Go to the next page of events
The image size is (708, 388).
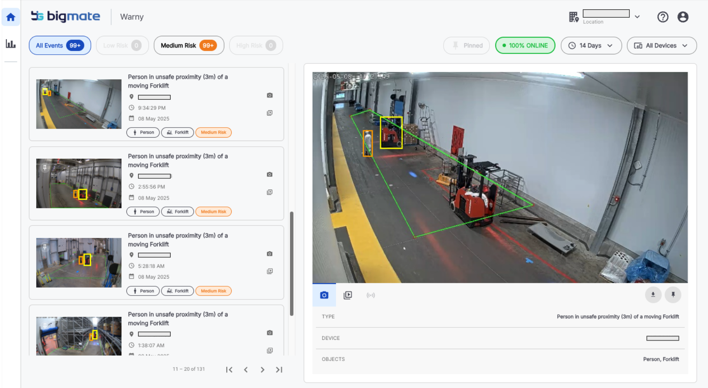262,370
